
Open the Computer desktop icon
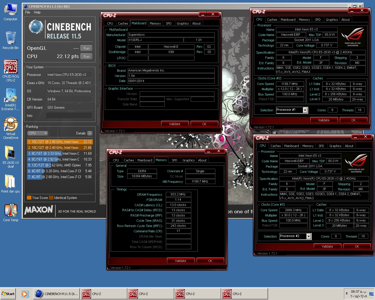click(x=10, y=12)
